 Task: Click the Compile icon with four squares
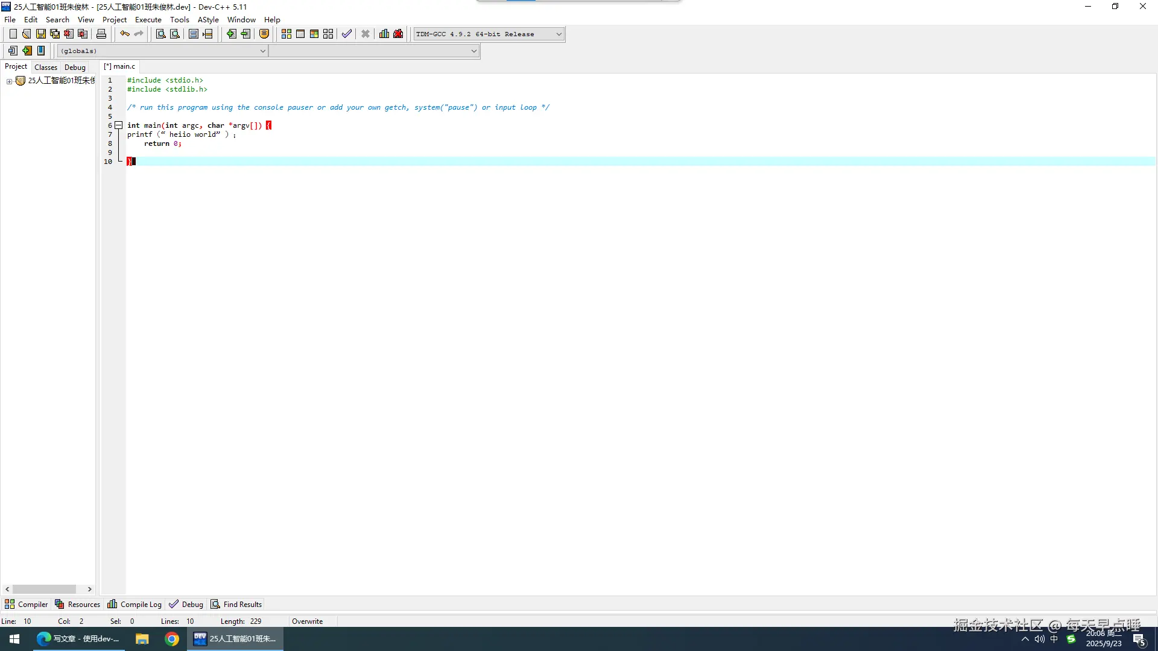[x=286, y=34]
